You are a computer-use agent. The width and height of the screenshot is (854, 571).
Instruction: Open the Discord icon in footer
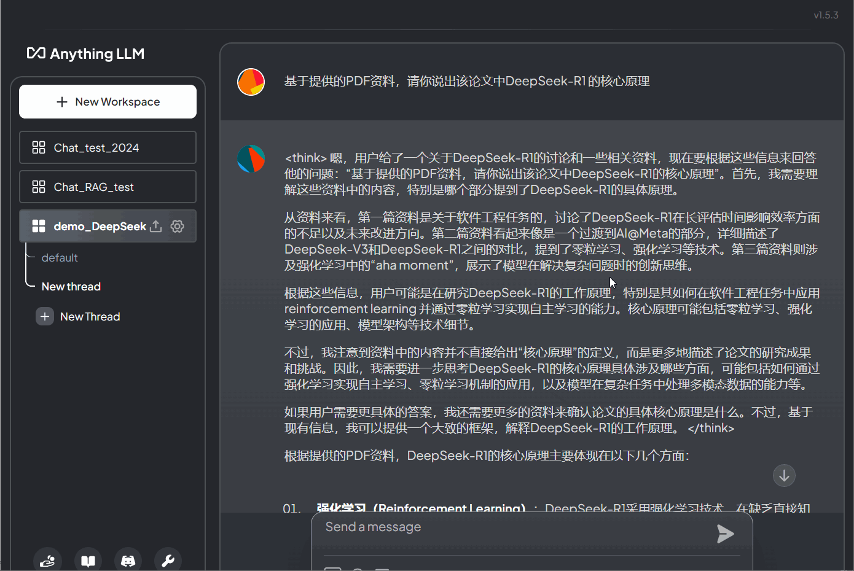click(128, 561)
